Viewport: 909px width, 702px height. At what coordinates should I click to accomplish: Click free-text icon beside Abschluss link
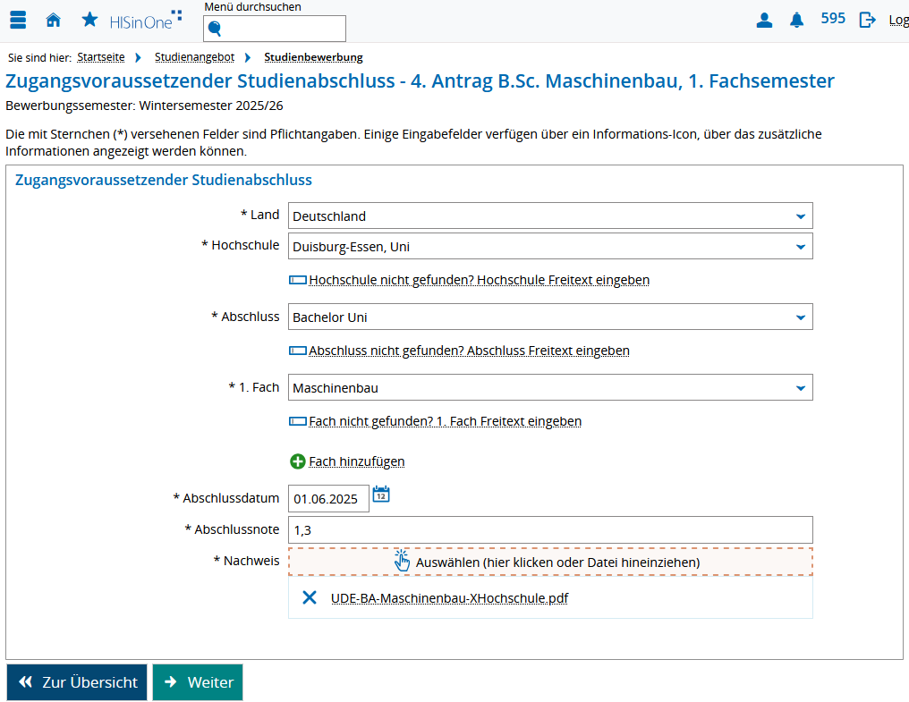click(298, 351)
